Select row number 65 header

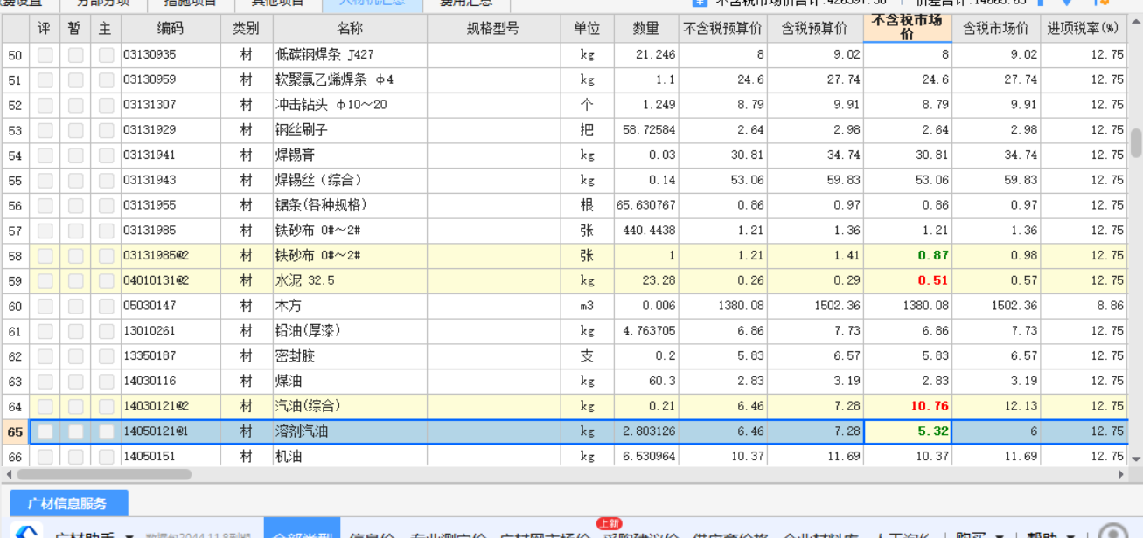(x=16, y=431)
